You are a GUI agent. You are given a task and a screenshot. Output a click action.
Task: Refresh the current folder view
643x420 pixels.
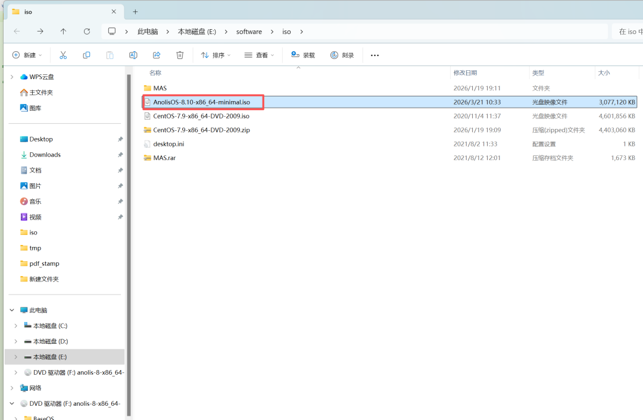click(87, 31)
